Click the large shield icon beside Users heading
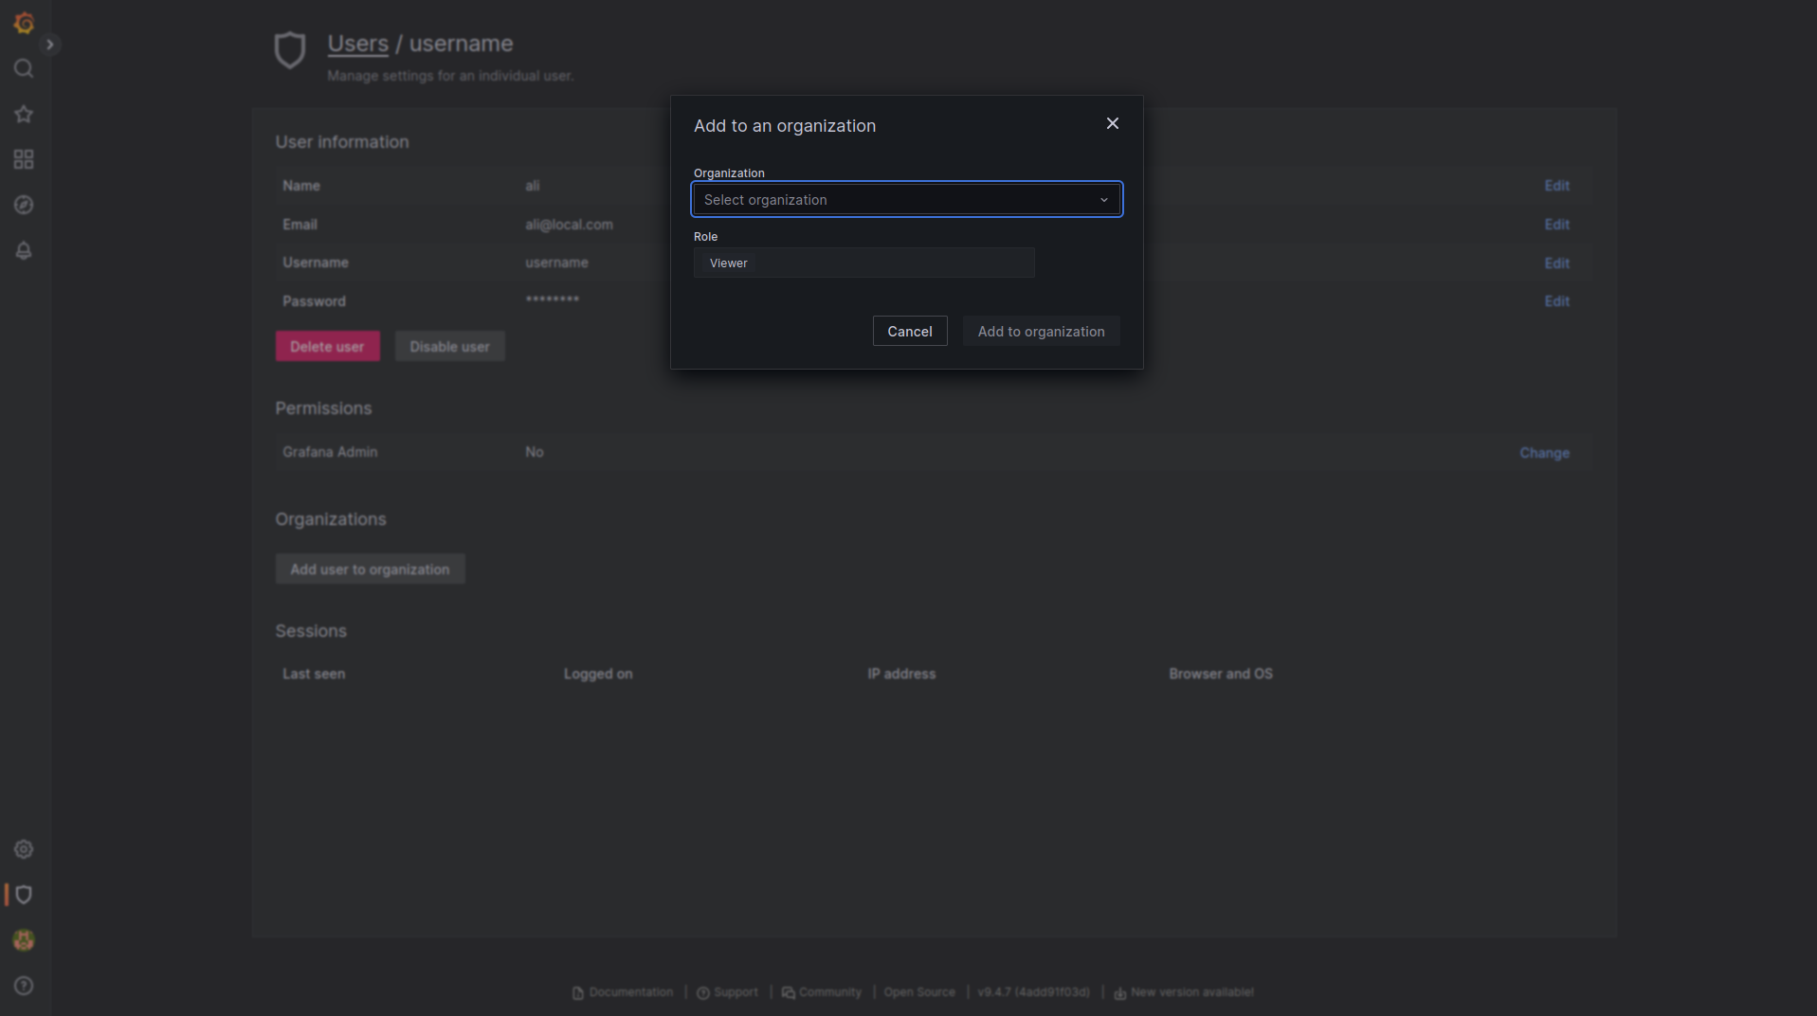This screenshot has width=1817, height=1016. coord(290,50)
